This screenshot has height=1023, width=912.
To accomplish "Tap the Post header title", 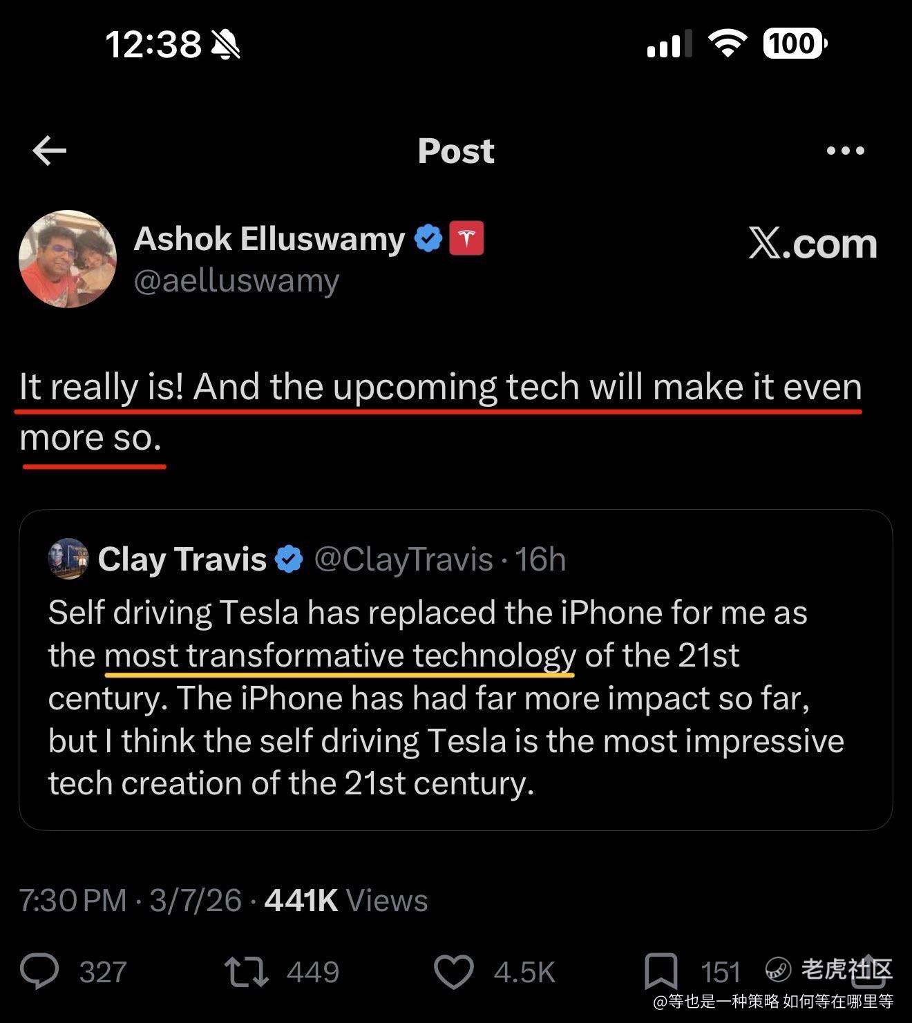I will 456,151.
